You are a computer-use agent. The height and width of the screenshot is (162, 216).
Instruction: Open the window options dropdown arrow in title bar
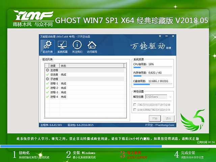(160, 36)
